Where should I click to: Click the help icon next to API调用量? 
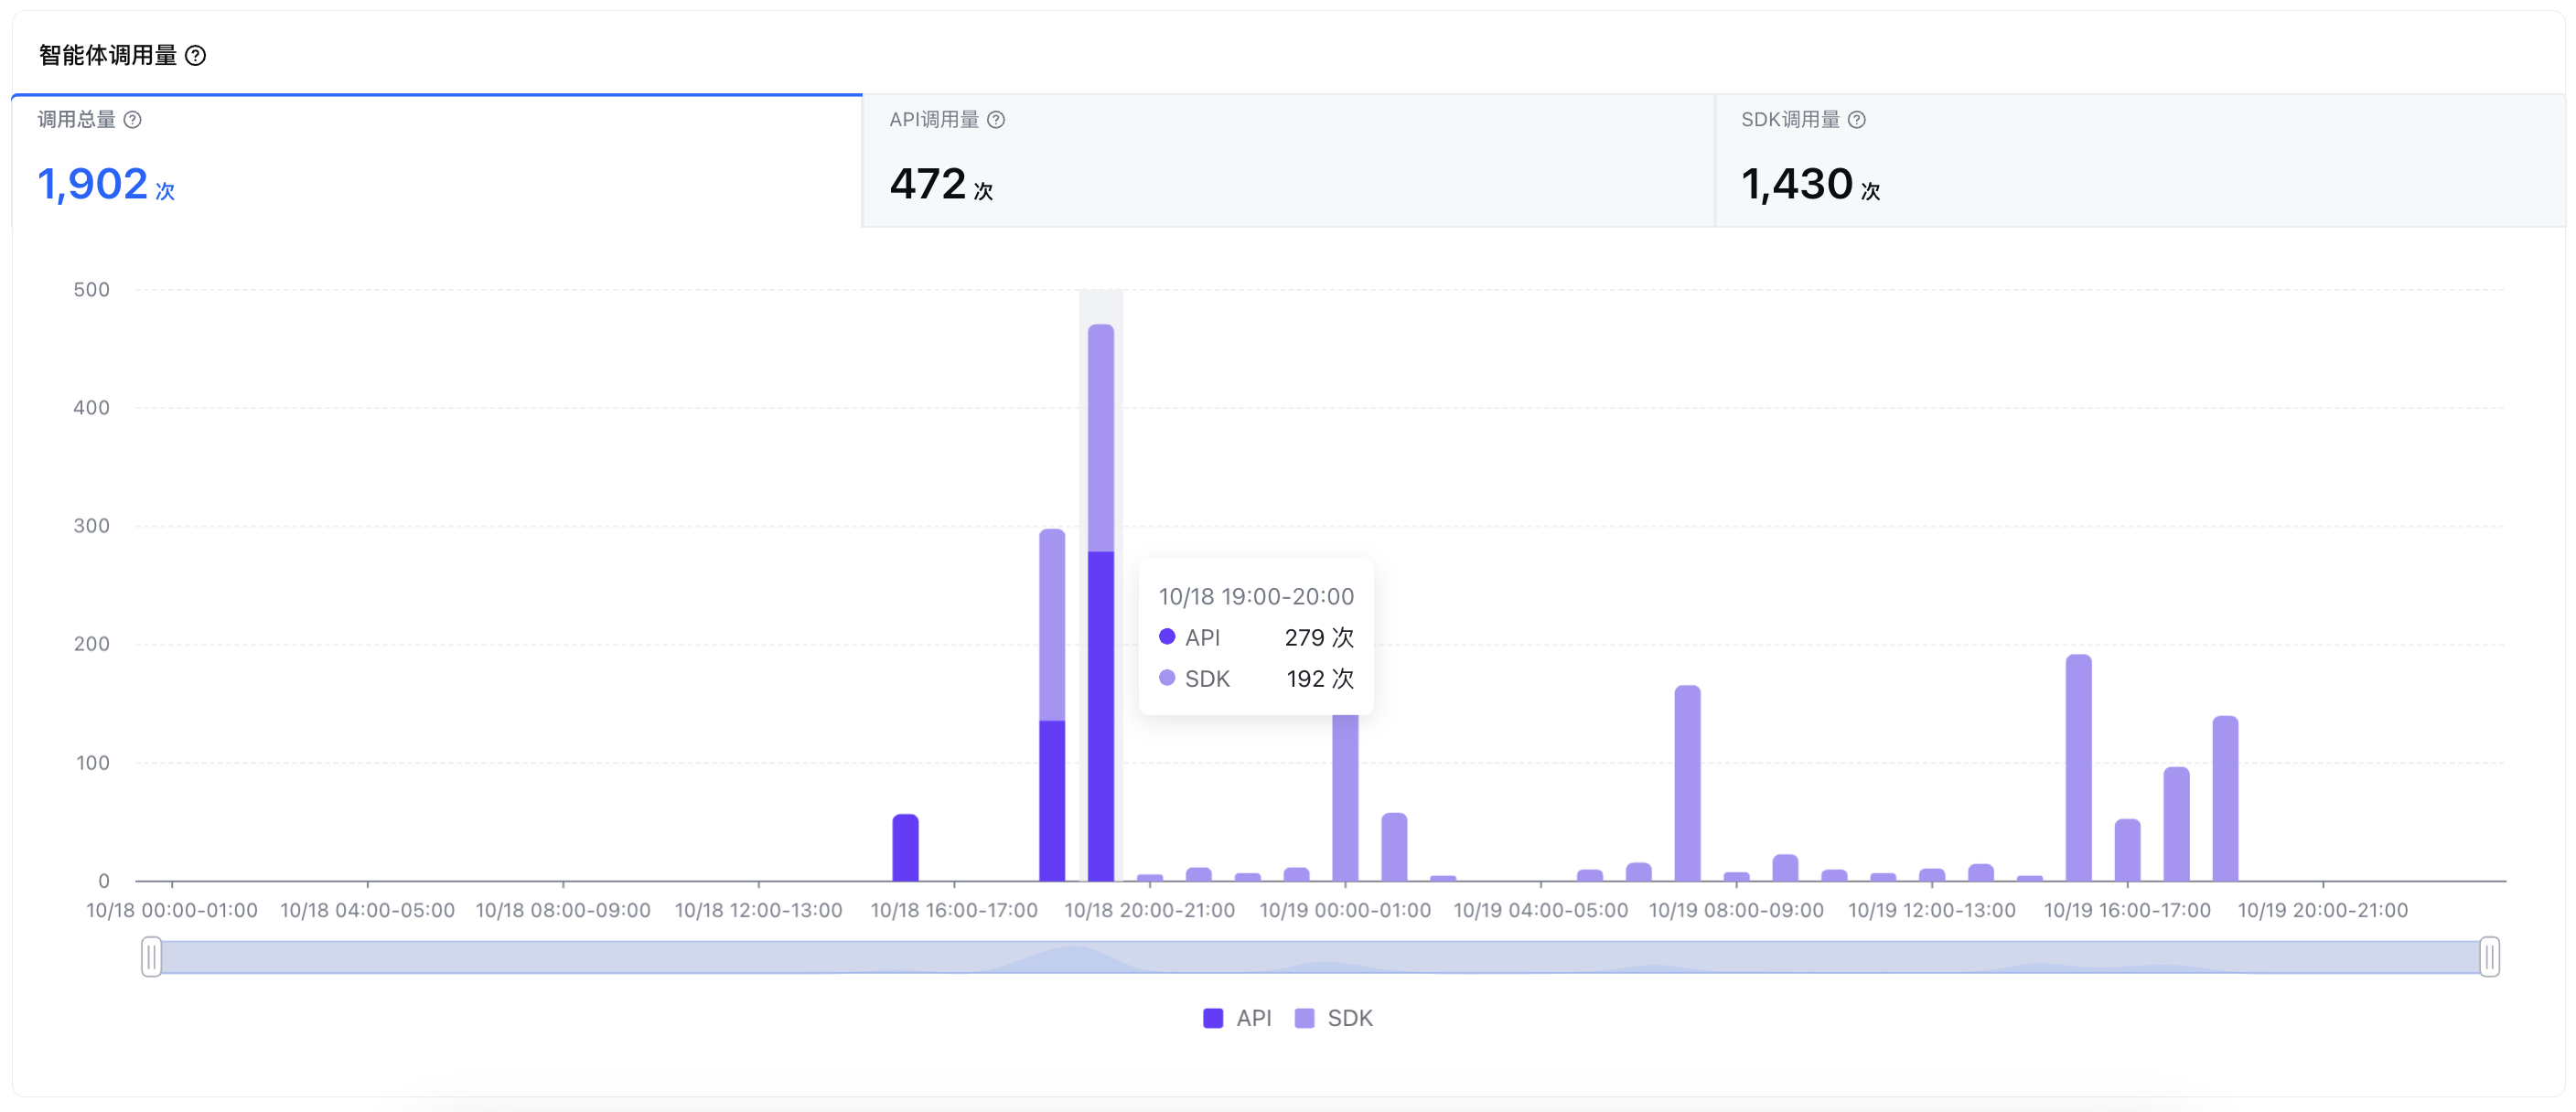pyautogui.click(x=996, y=120)
